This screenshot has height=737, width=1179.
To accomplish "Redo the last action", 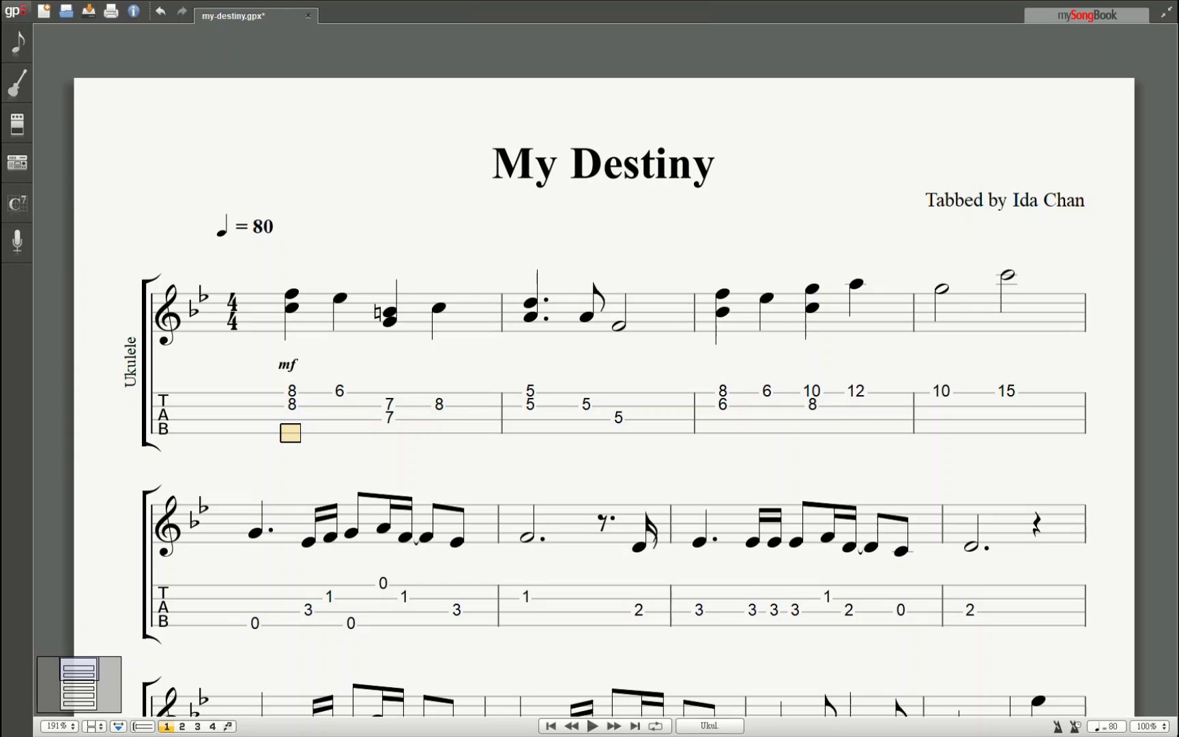I will [x=182, y=11].
